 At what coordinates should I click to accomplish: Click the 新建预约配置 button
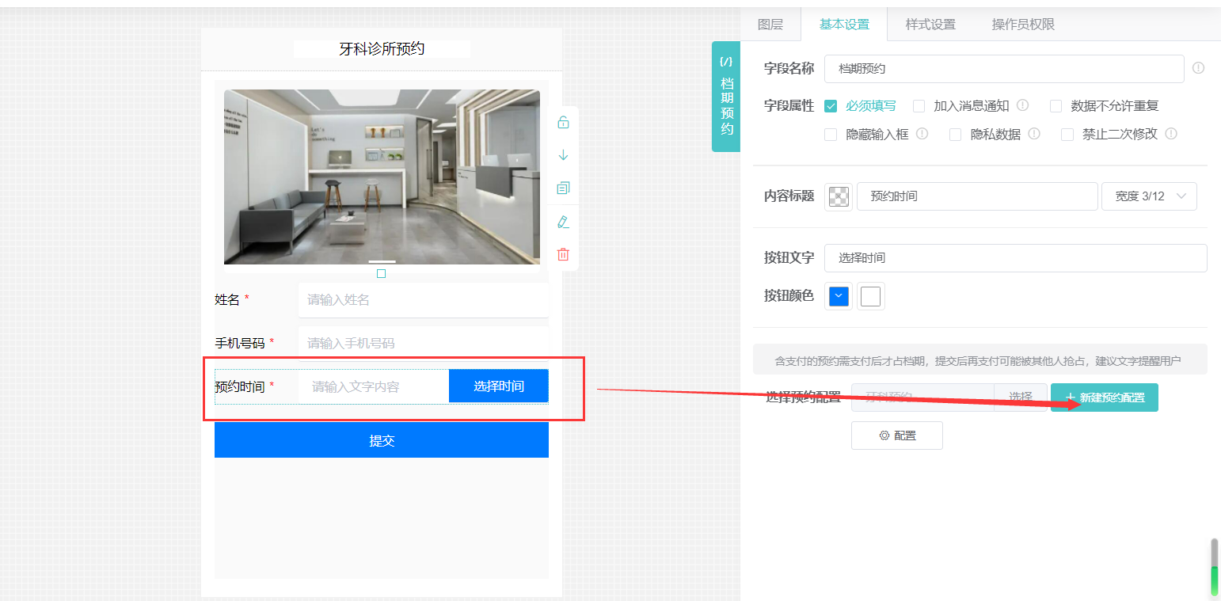1105,397
